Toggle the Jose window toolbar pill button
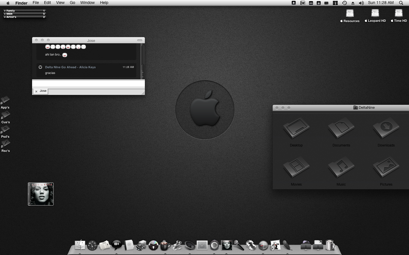 (140, 41)
